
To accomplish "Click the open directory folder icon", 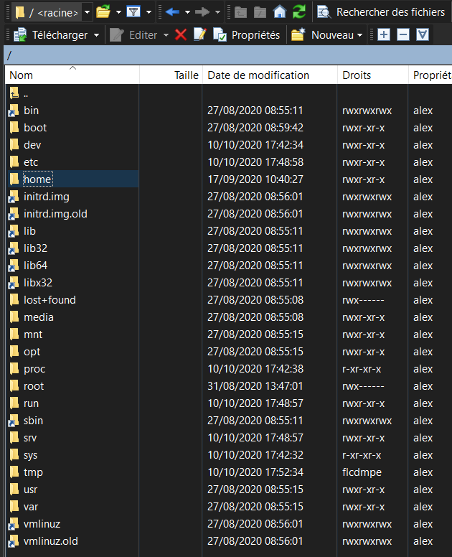I will (x=103, y=11).
